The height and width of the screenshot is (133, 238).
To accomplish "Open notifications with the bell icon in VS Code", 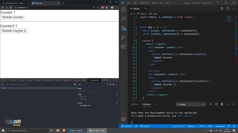I will pos(234,126).
